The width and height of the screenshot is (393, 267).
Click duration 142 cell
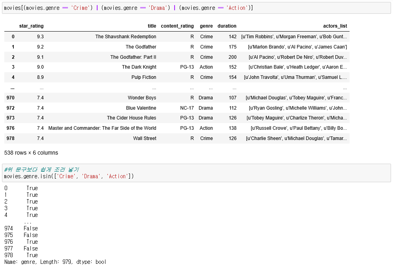tap(233, 37)
